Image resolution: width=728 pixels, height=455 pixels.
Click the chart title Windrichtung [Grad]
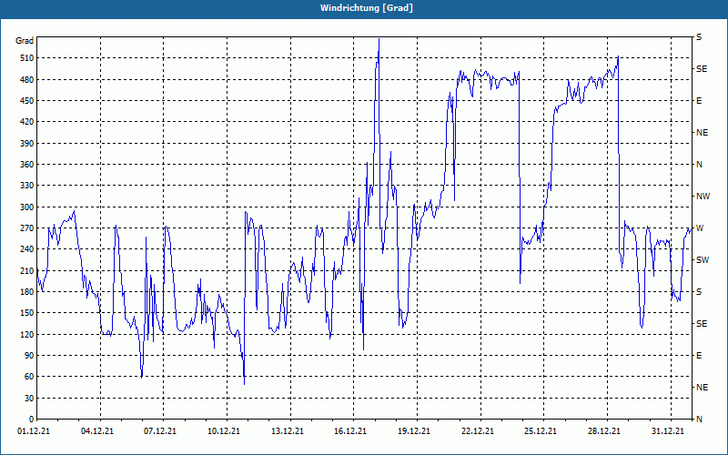click(367, 8)
